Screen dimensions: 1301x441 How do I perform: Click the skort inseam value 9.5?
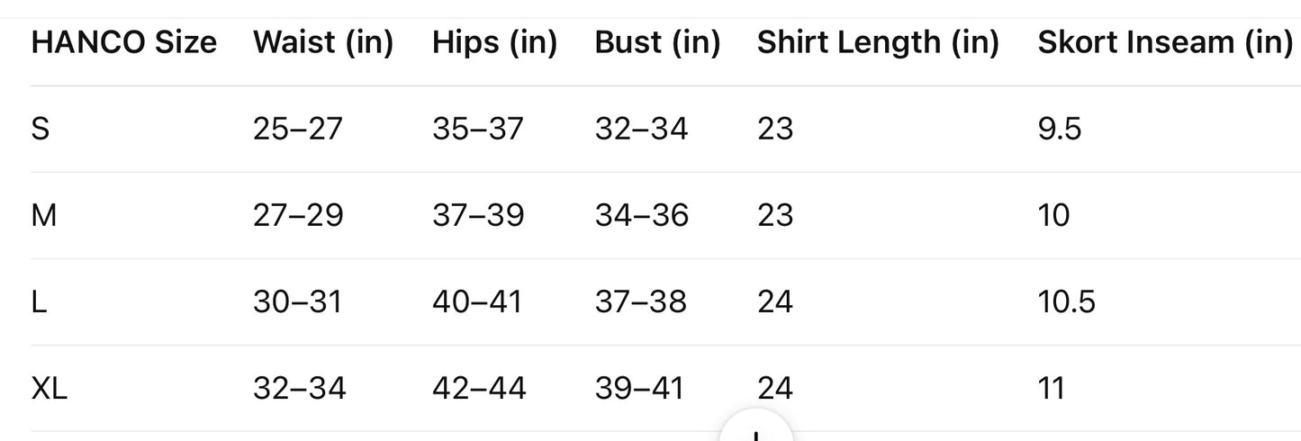pyautogui.click(x=1060, y=129)
